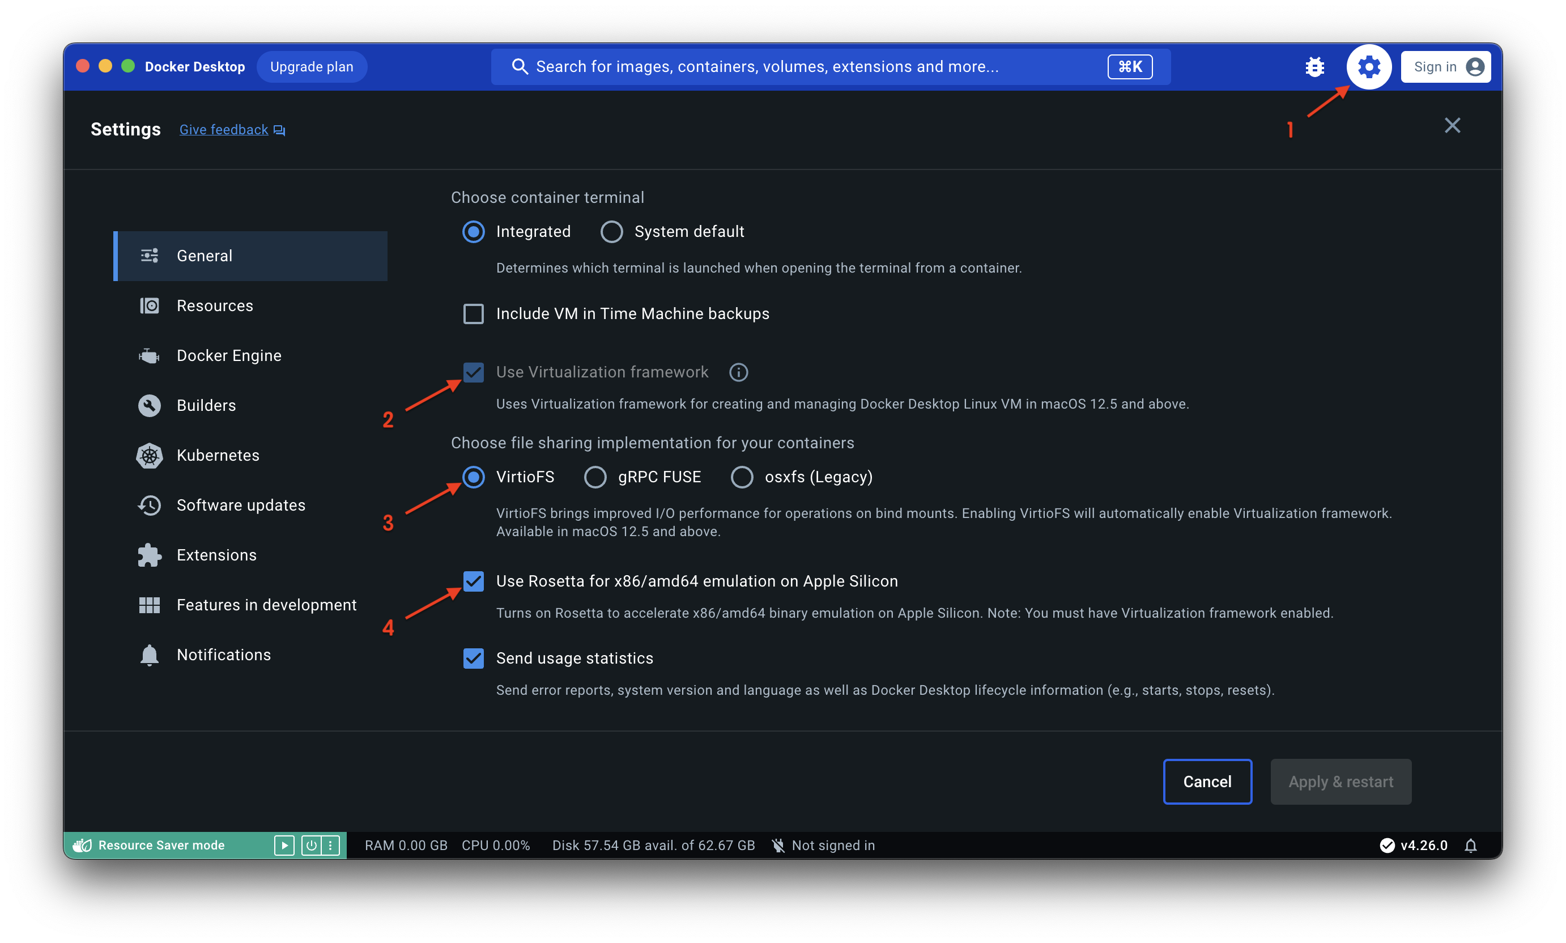Screen dimensions: 1566x943
Task: Open the troubleshoot bug icon
Action: coord(1314,67)
